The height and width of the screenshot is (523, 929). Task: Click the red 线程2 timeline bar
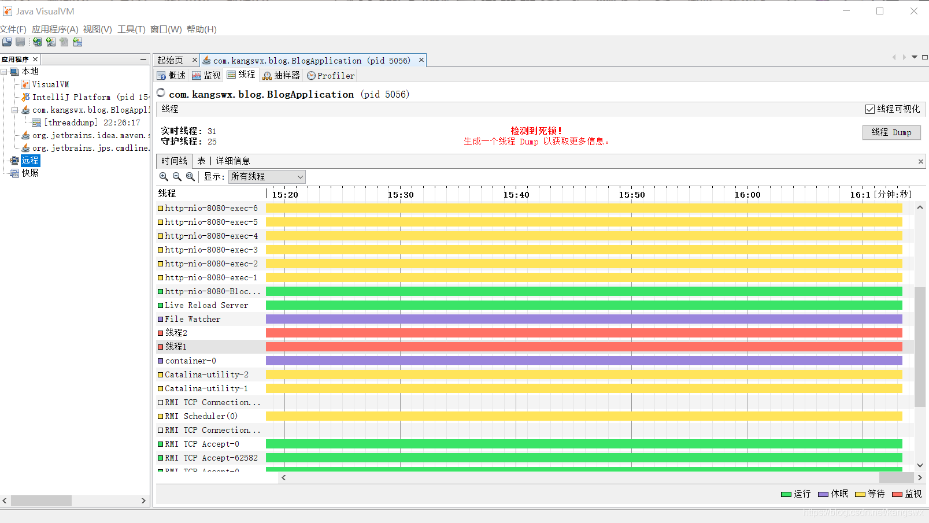(x=584, y=333)
